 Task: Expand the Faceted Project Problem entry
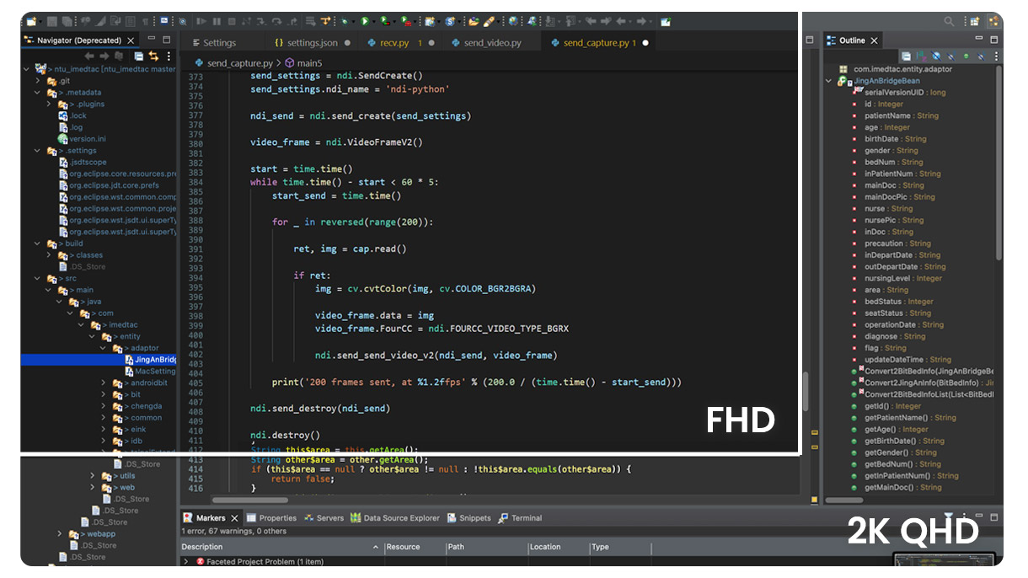[186, 562]
